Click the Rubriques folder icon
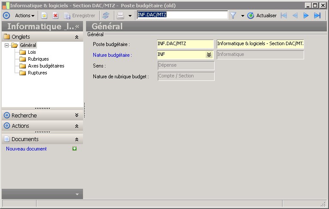 [22, 59]
